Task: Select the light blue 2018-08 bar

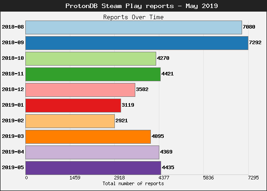Action: click(x=133, y=28)
